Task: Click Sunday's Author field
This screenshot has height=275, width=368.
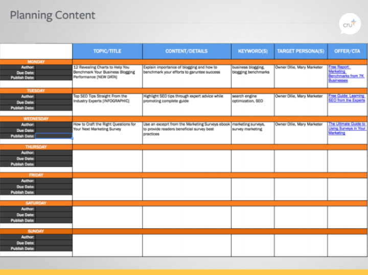Action: (x=54, y=237)
